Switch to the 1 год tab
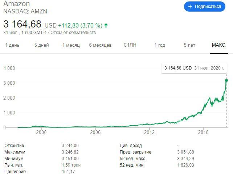Viewport: 233px width, 176px height. click(160, 45)
